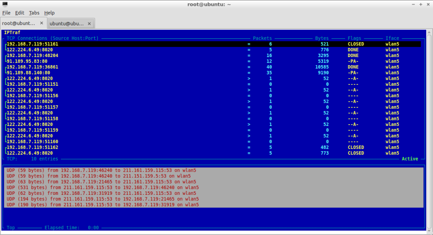Open the Edit menu

[x=19, y=13]
